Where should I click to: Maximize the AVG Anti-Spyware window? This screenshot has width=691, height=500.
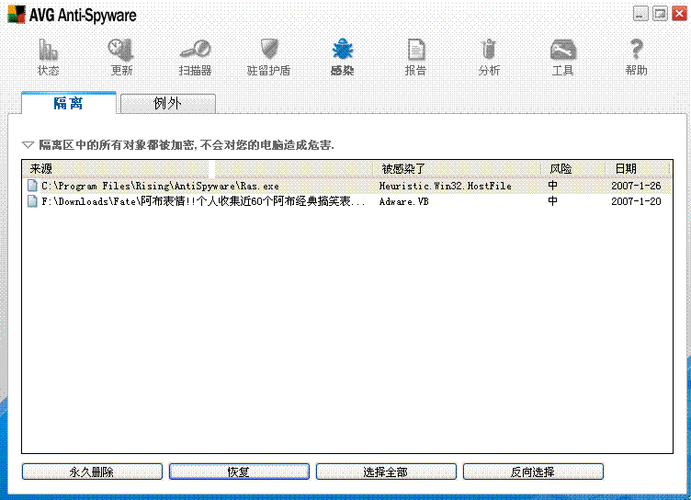point(660,14)
